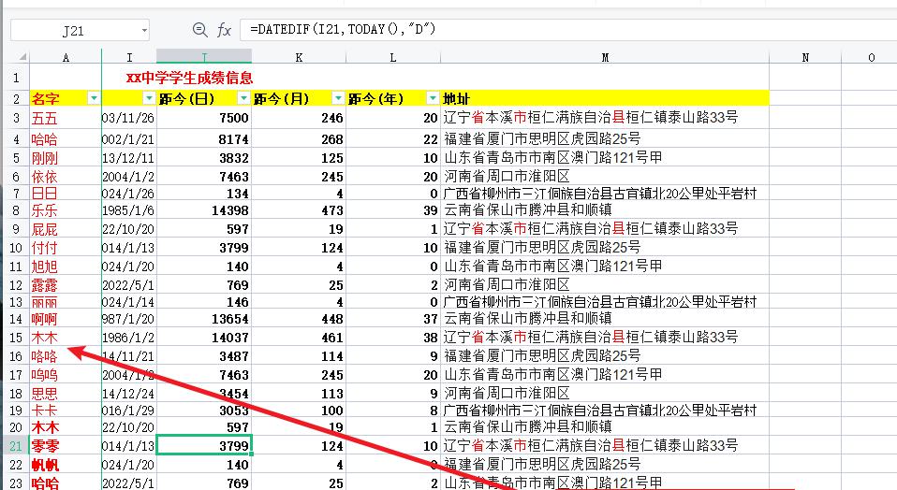Image resolution: width=897 pixels, height=490 pixels.
Task: Click date cell 2022/5/1 in row 12
Action: point(128,285)
